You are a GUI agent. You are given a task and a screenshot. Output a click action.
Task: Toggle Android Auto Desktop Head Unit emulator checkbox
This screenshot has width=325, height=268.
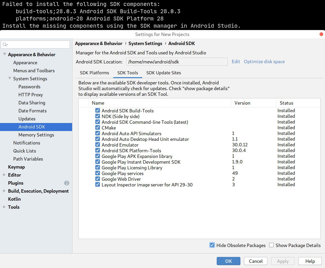point(97,139)
